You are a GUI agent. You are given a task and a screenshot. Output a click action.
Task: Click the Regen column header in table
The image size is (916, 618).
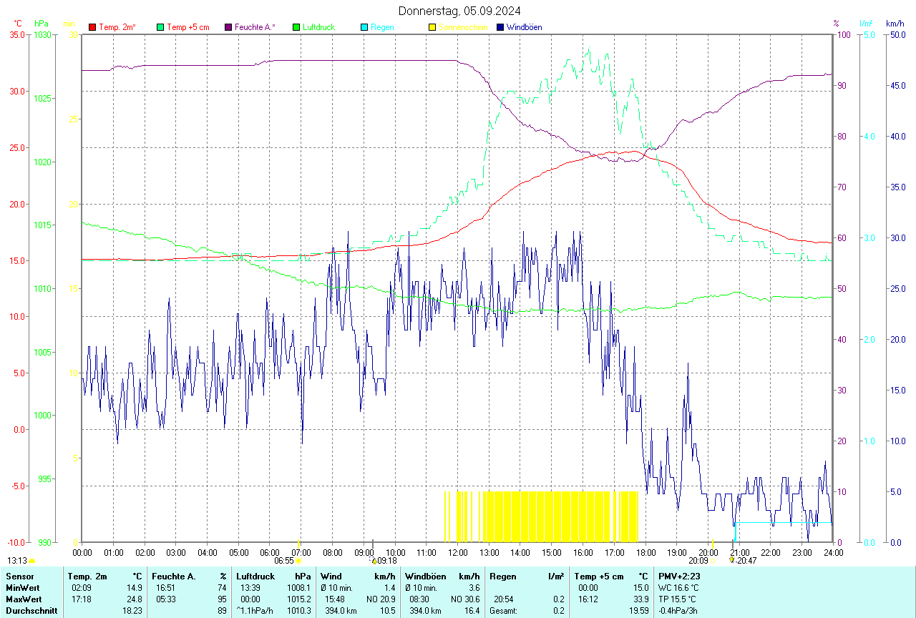[x=503, y=576]
